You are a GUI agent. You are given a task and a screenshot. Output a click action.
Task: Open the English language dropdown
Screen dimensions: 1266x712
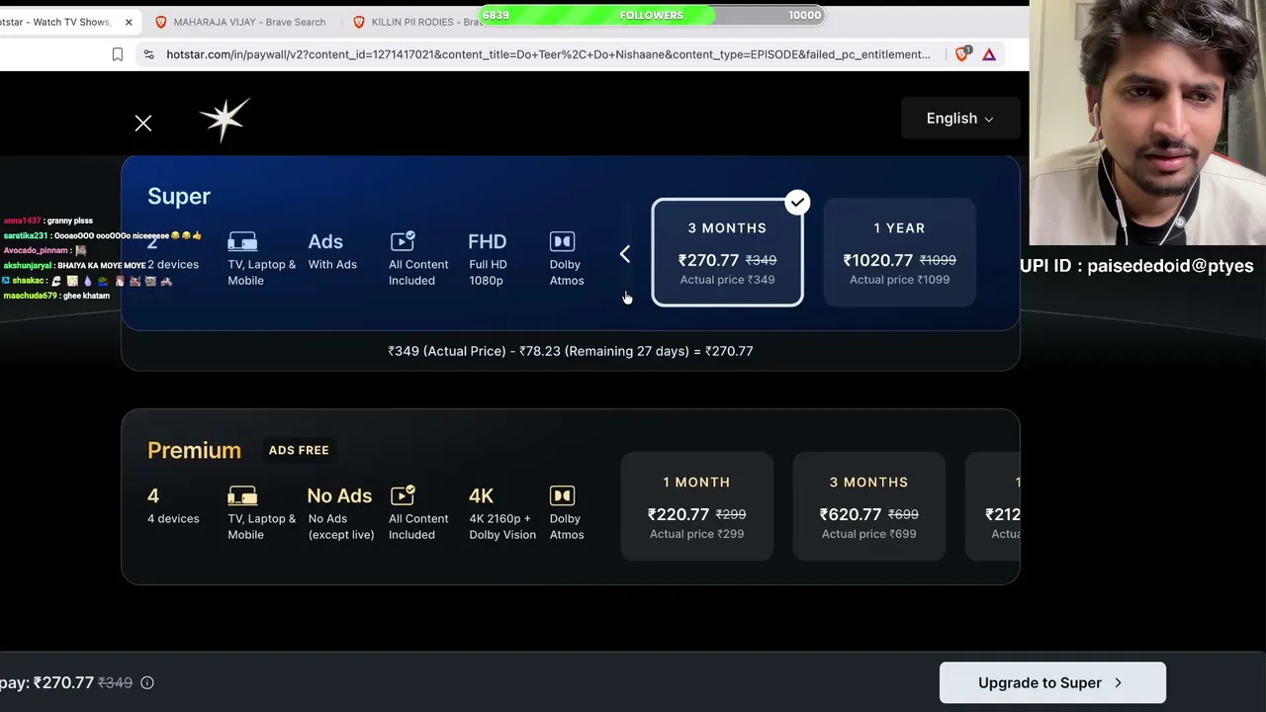[x=959, y=119]
